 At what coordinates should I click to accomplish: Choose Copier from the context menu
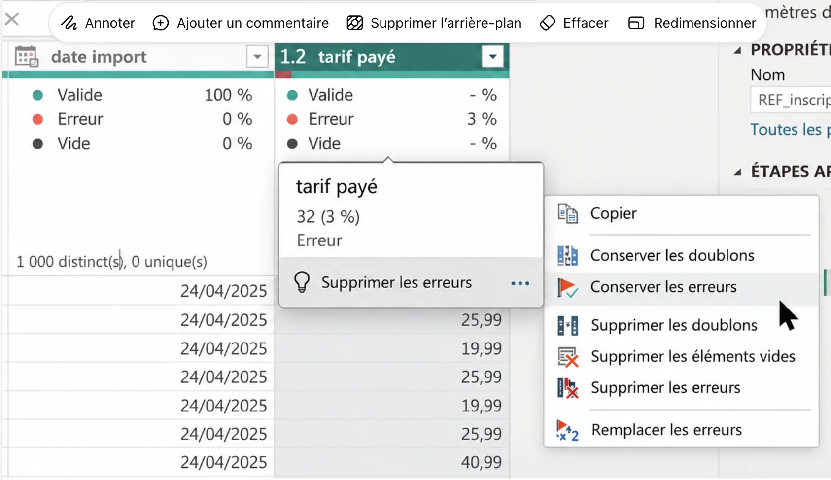(x=681, y=213)
